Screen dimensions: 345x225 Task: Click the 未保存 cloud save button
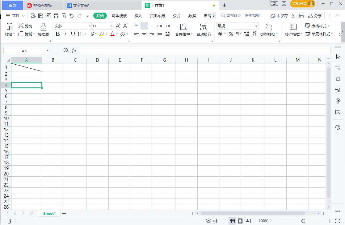pos(279,16)
